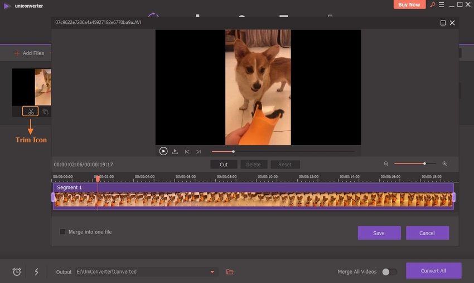Enable the Merge into one file checkbox

(x=63, y=232)
